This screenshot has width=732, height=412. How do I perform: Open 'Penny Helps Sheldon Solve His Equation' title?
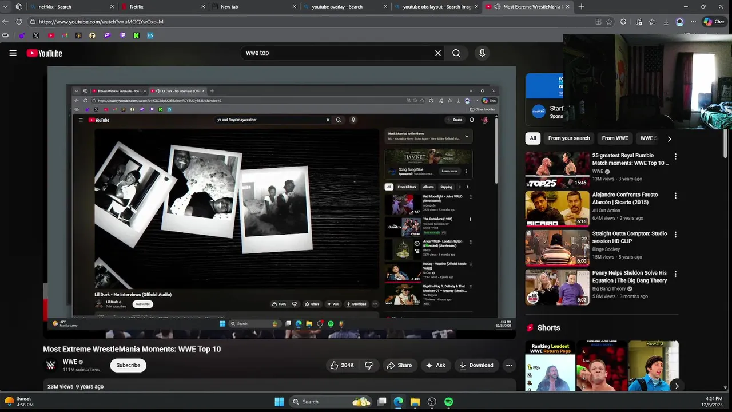630,277
